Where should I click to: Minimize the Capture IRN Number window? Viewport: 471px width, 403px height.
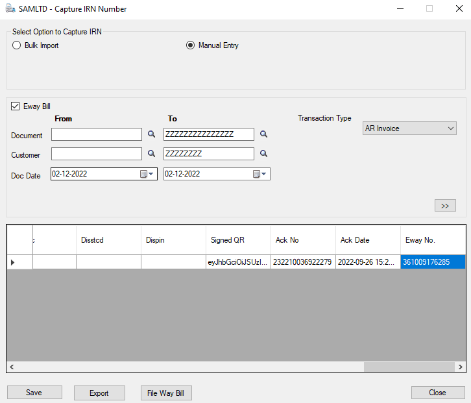400,8
